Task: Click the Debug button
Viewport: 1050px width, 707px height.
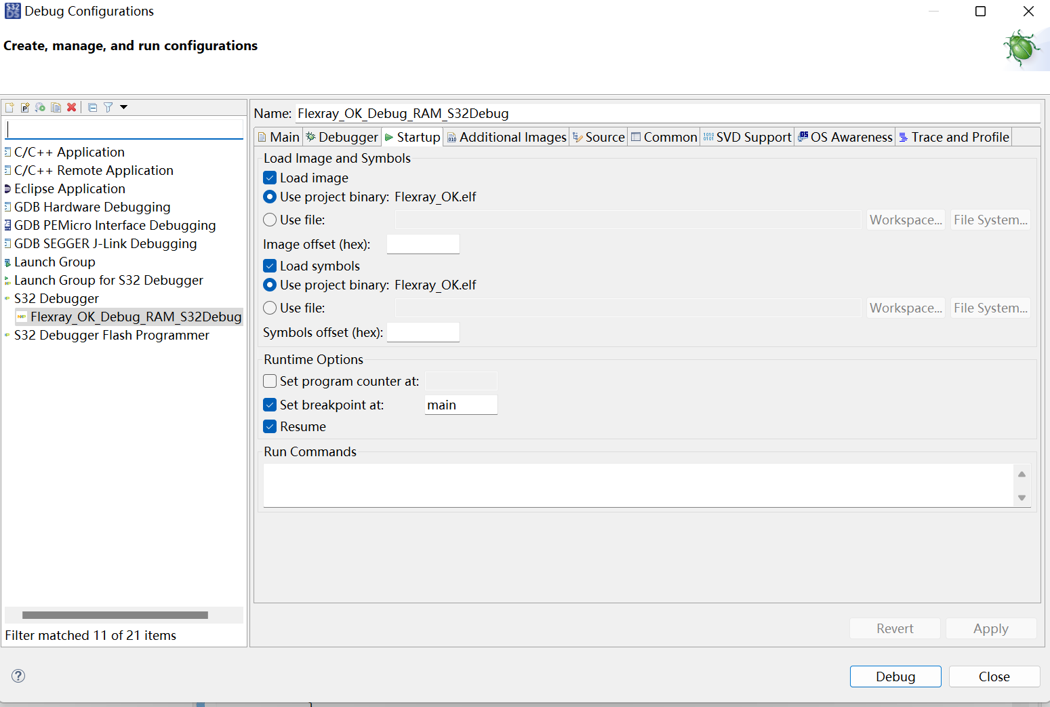Action: click(895, 676)
